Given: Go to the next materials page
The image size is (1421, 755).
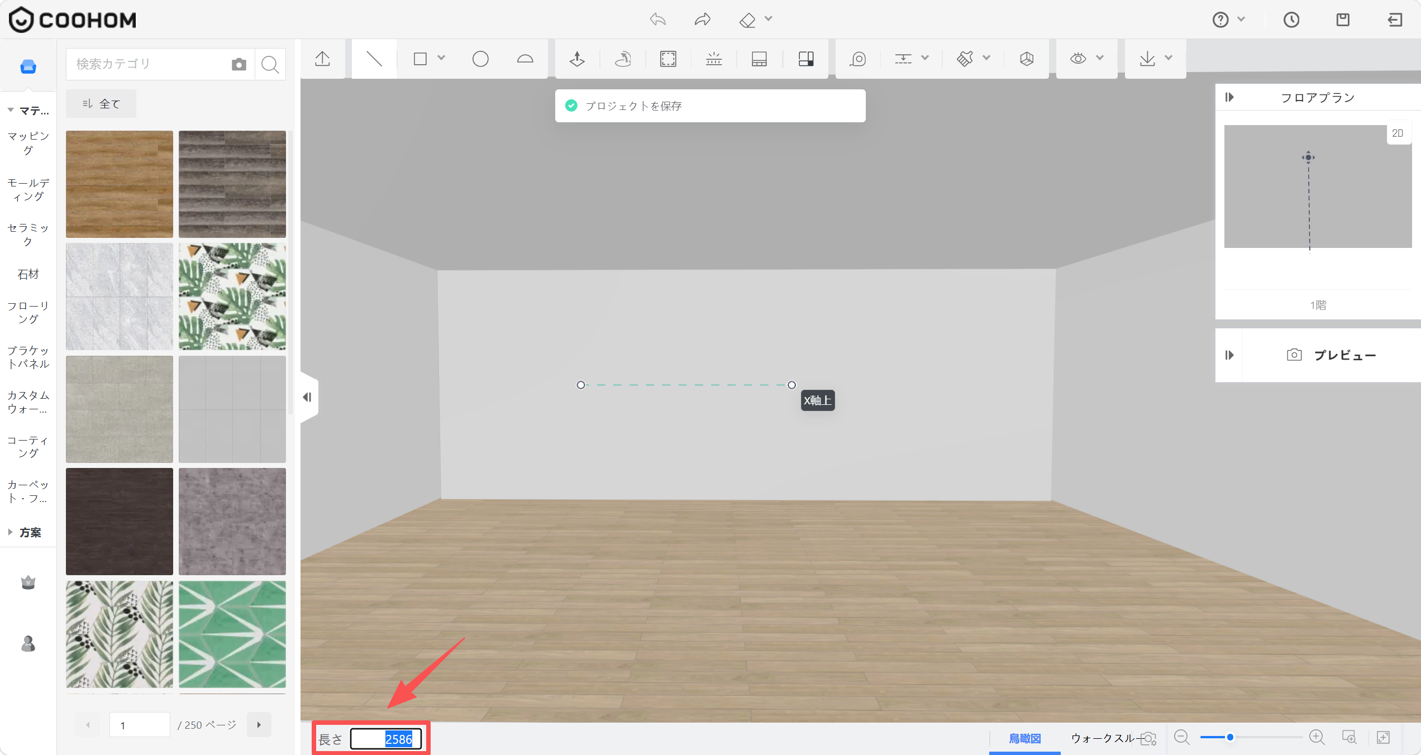Looking at the screenshot, I should click(259, 725).
